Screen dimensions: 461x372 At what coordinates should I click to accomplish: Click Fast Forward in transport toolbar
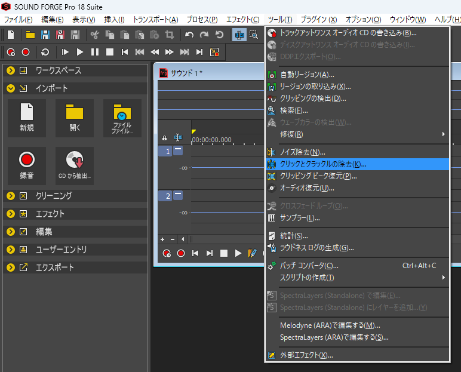tap(170, 52)
